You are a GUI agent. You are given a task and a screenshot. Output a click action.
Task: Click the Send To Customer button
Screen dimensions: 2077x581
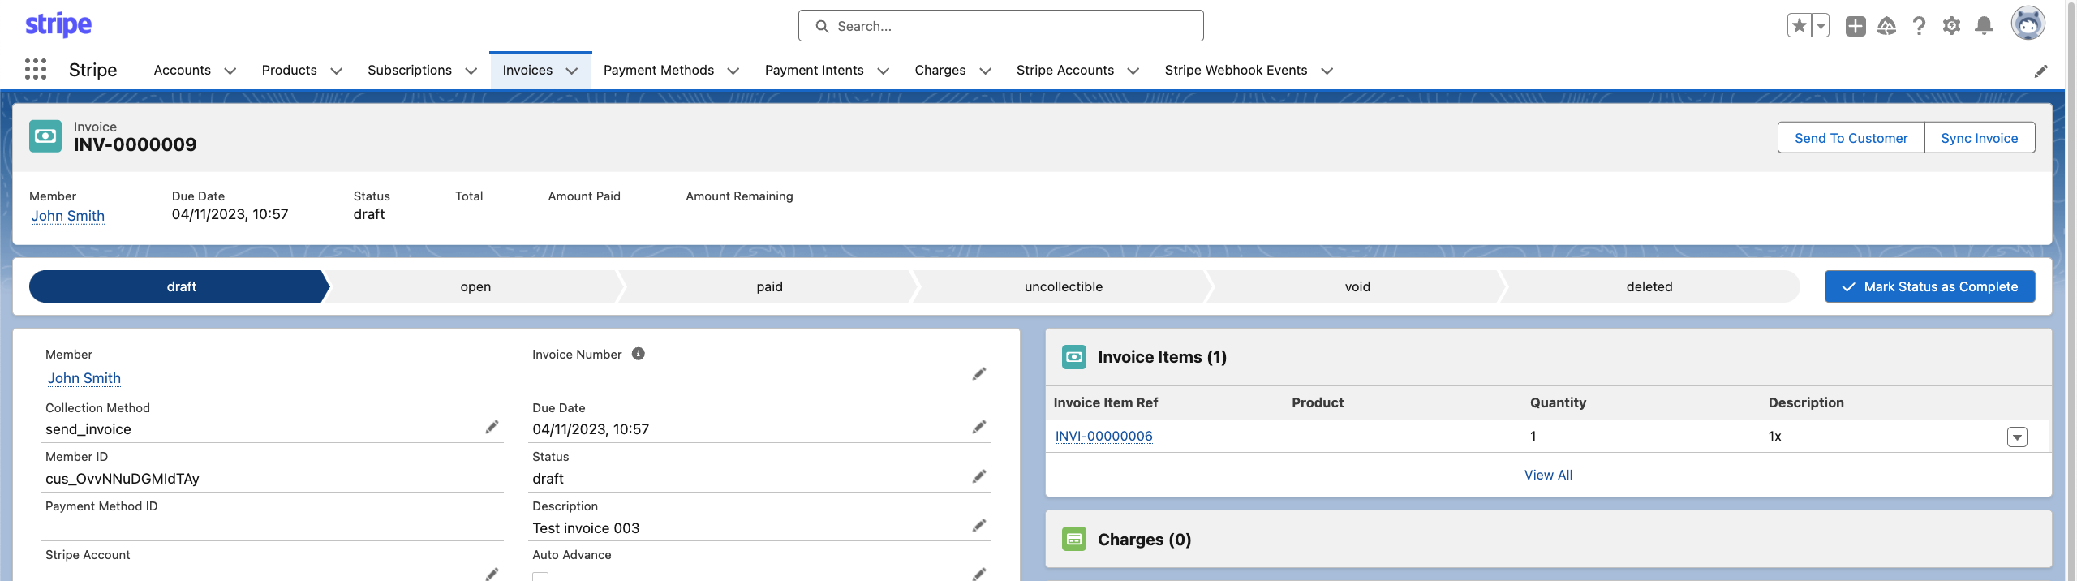point(1851,138)
